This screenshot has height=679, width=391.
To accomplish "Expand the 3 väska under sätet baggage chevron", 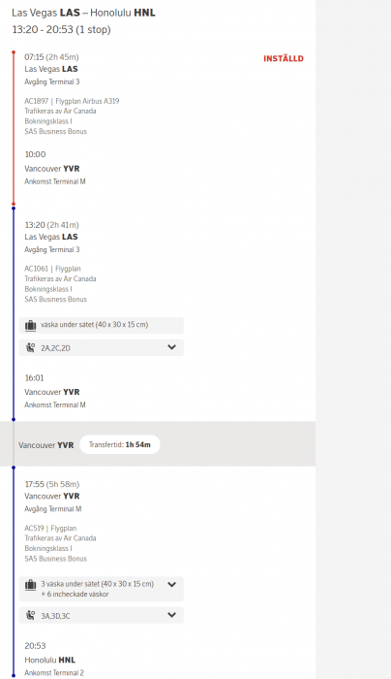I will (x=171, y=584).
